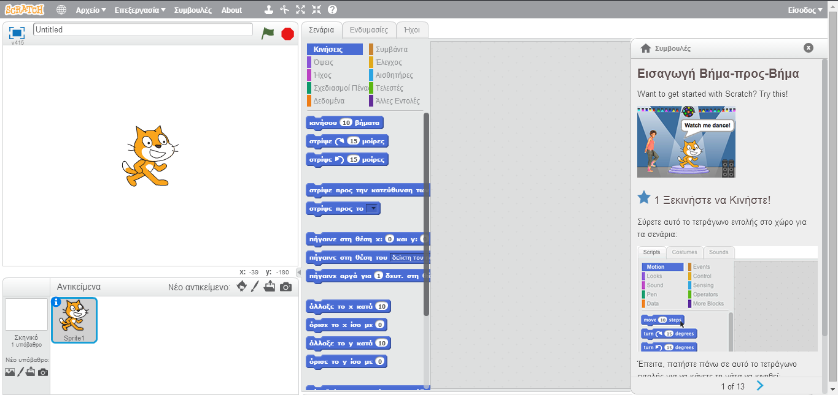Click the tips panel scrollbar

point(824,197)
